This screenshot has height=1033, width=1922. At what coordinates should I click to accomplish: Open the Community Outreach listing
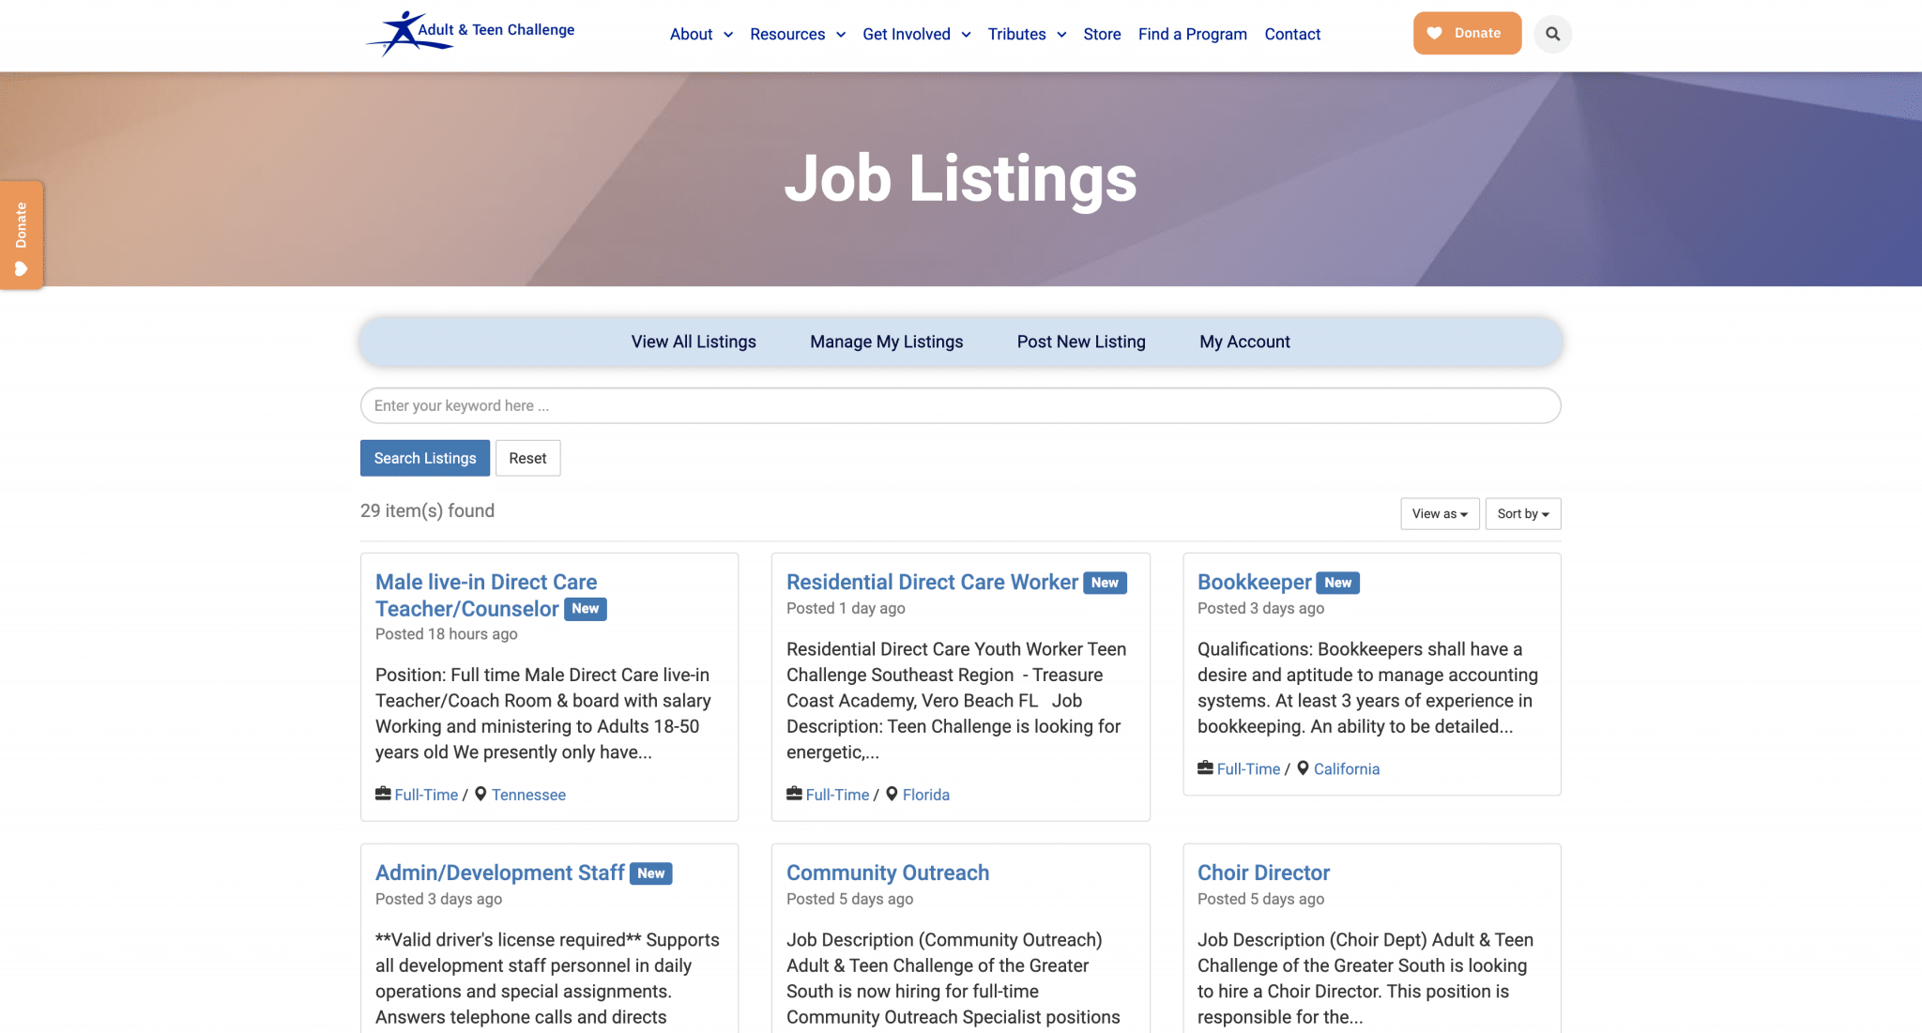click(888, 873)
